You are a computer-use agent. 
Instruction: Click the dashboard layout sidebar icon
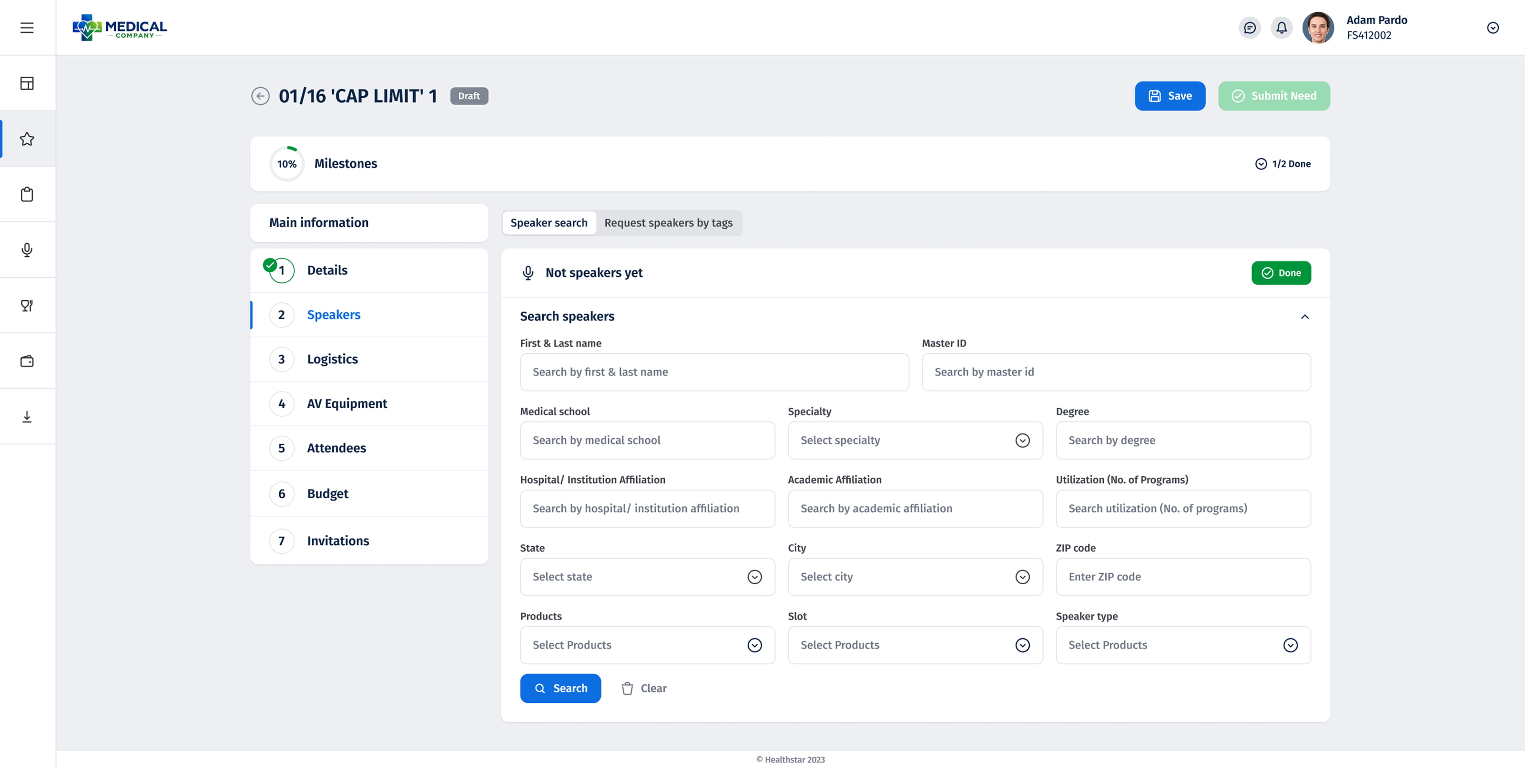point(27,83)
